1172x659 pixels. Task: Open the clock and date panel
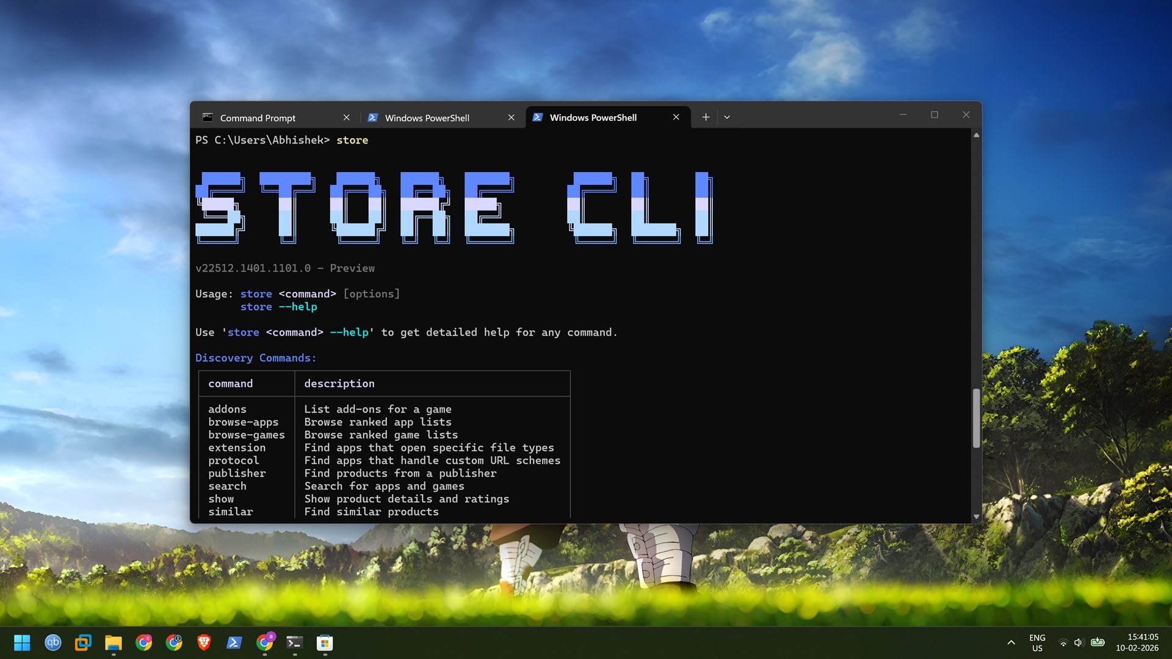1137,643
